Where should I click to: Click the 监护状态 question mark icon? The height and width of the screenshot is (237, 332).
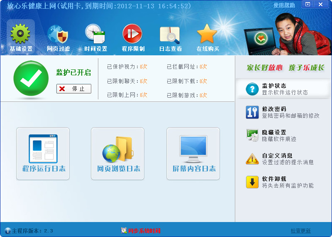[x=252, y=89]
